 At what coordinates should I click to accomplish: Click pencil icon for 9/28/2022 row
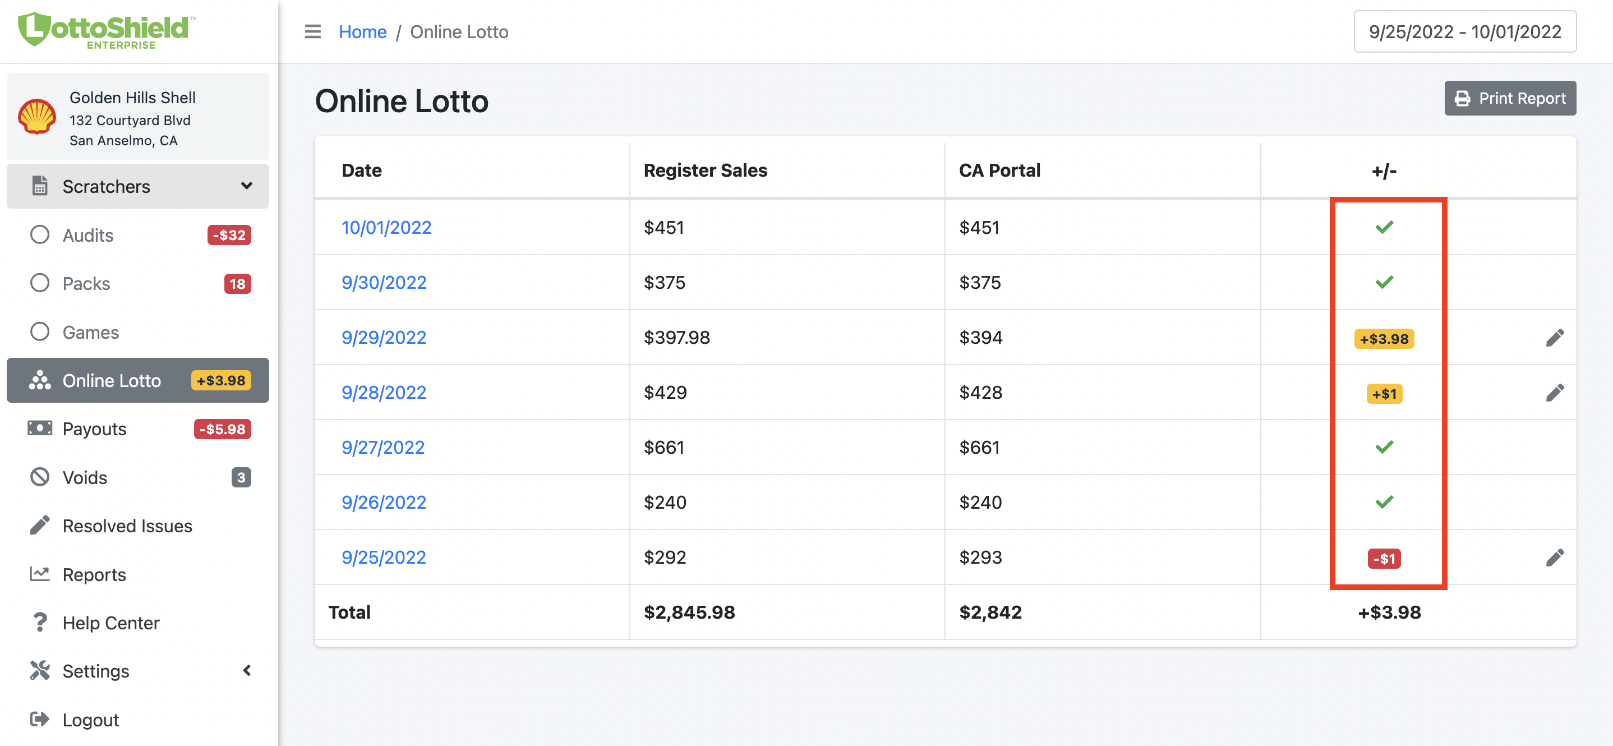1555,393
